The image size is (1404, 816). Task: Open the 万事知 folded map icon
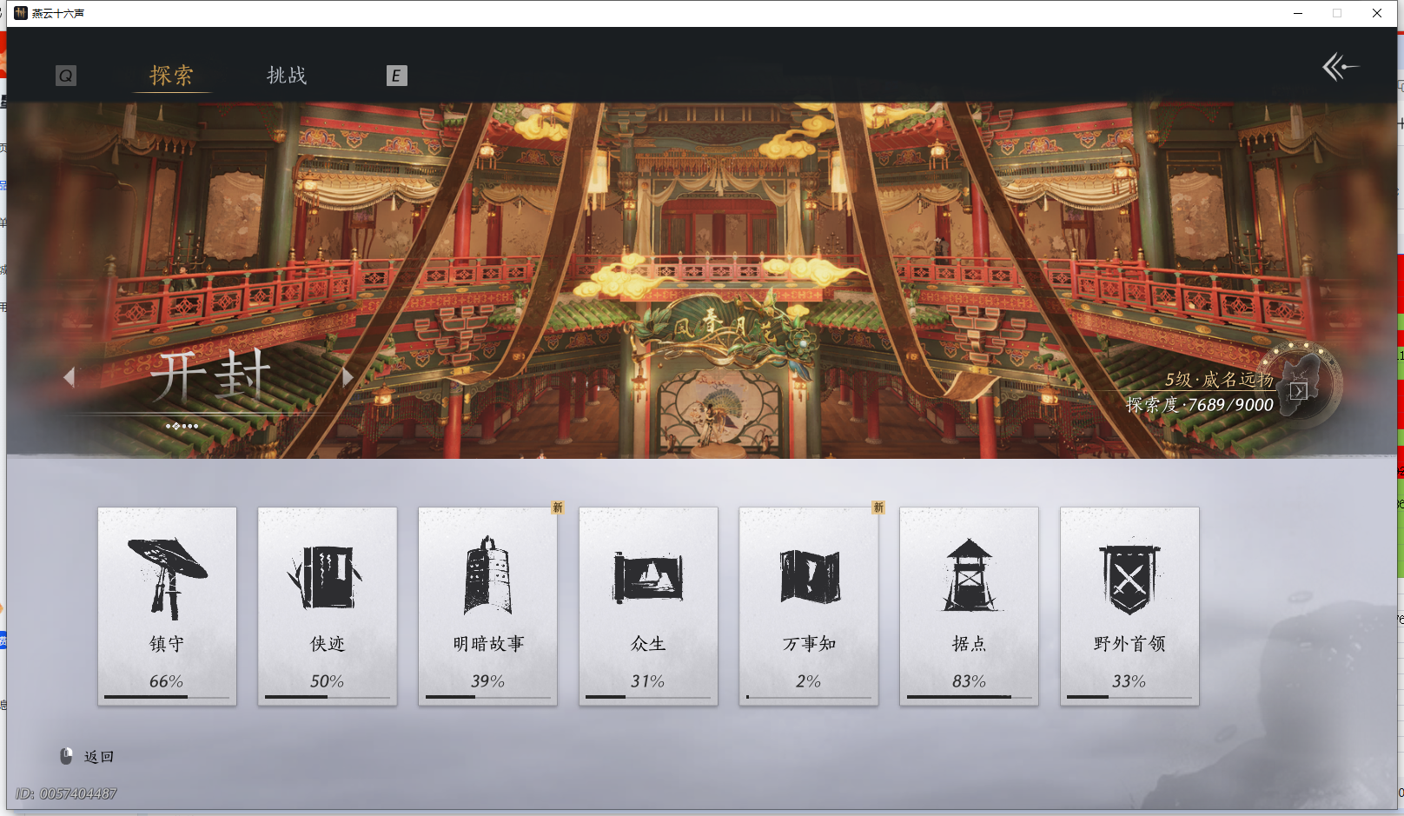(x=809, y=576)
